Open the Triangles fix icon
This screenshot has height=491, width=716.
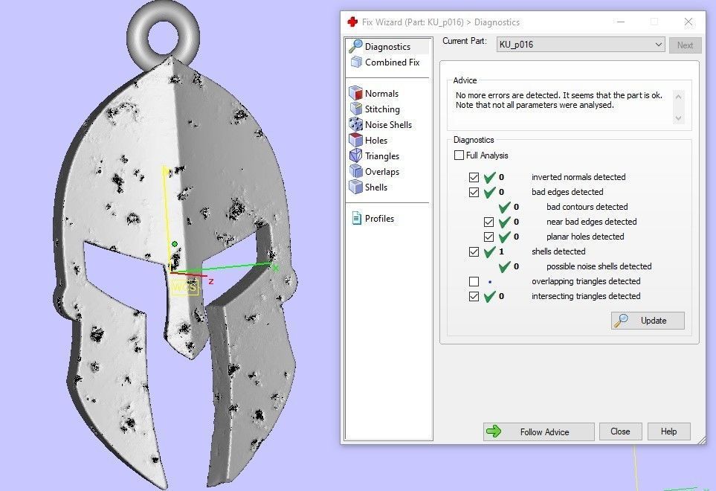pyautogui.click(x=355, y=155)
